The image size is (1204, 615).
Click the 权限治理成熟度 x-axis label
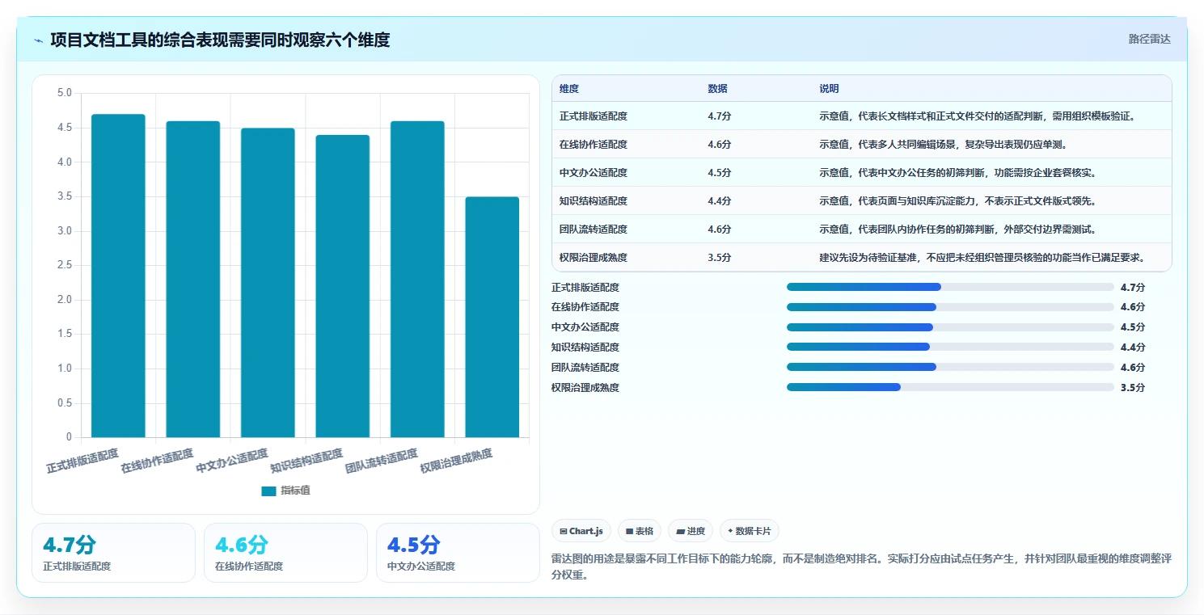[x=456, y=461]
